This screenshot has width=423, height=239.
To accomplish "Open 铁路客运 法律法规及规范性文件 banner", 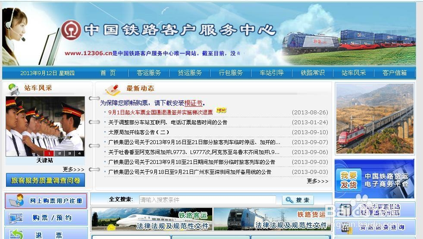I will (152, 219).
